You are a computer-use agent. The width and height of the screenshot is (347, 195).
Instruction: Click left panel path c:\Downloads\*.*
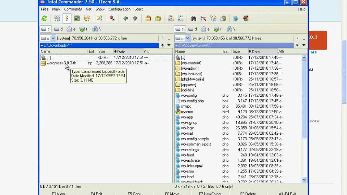click(99, 45)
